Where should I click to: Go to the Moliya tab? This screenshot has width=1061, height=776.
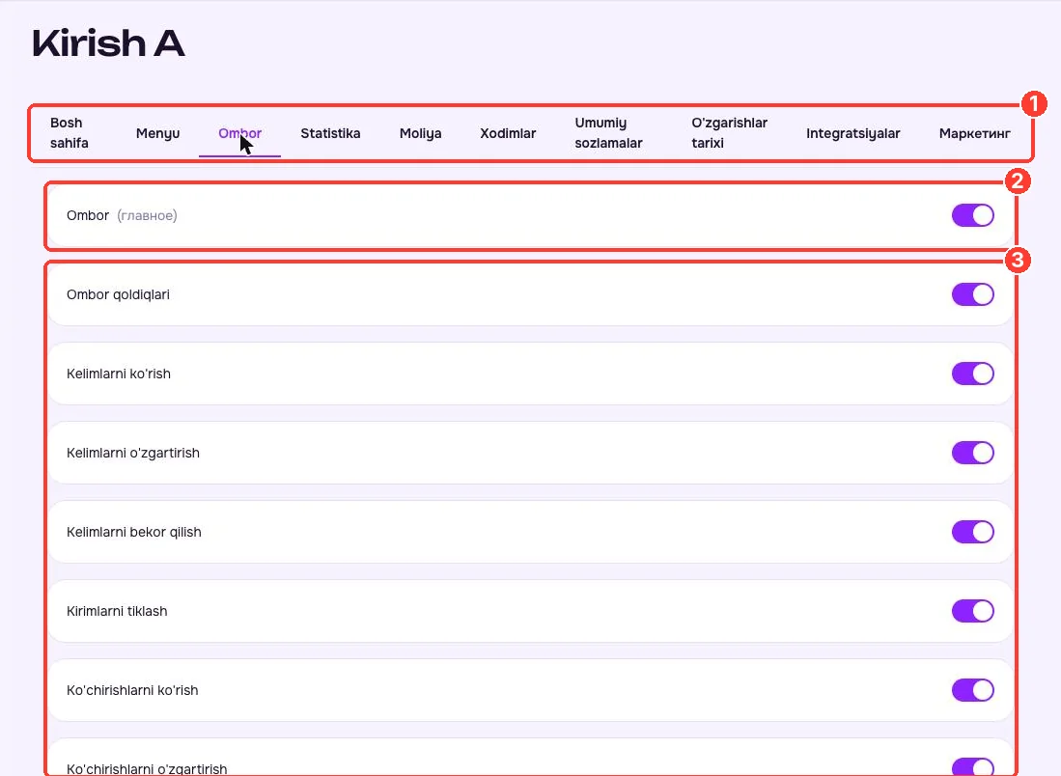[x=420, y=133]
